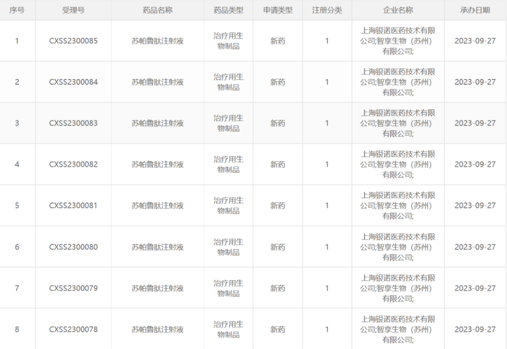The height and width of the screenshot is (349, 507).
Task: Click date 2023-09-27 in row CXSS2300080
Action: (475, 247)
